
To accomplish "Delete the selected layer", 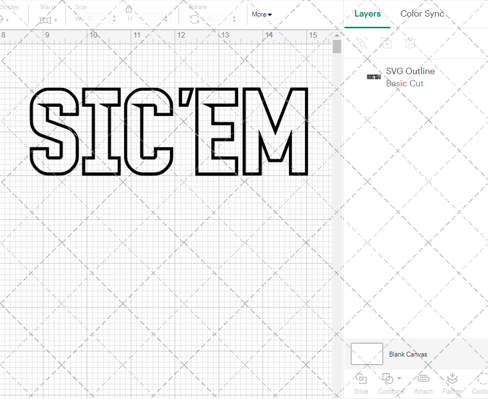I will (x=411, y=43).
